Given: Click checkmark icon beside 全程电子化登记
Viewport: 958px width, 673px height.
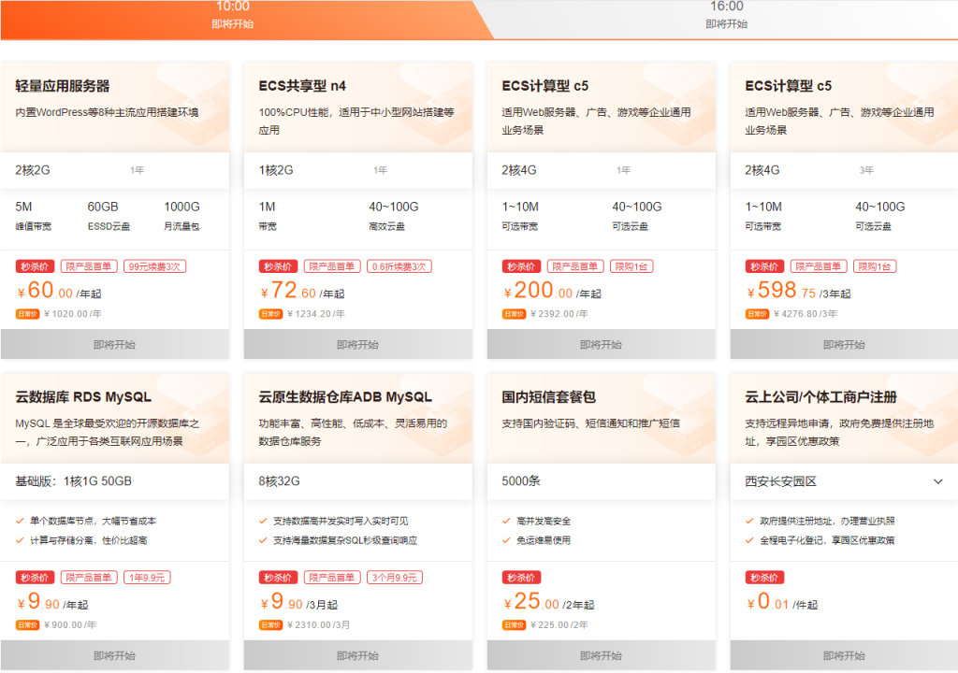Looking at the screenshot, I should [x=749, y=540].
